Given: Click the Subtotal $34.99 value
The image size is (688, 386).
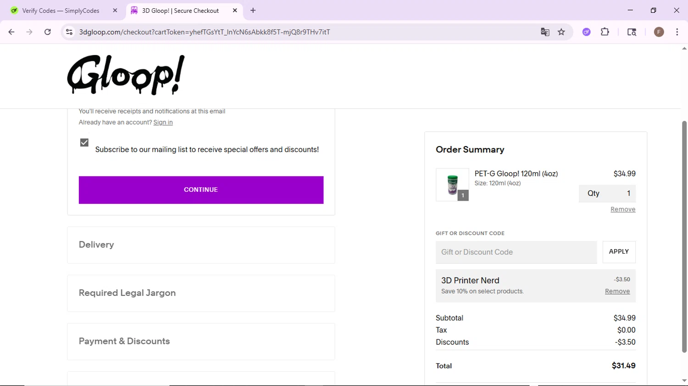Looking at the screenshot, I should tap(624, 318).
